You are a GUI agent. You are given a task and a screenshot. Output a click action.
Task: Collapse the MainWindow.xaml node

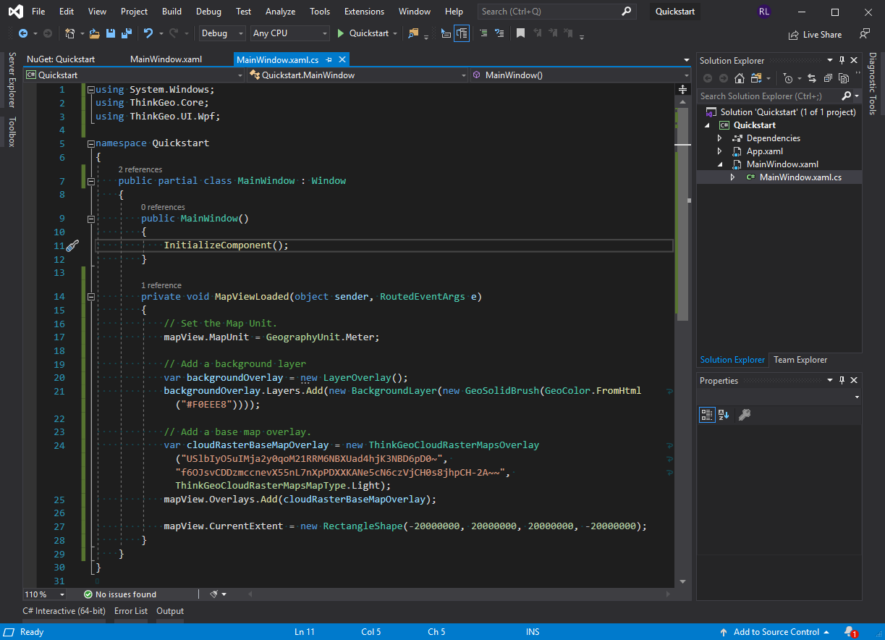click(x=719, y=164)
